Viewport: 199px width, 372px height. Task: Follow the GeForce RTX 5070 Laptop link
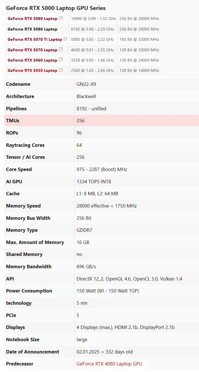[32, 50]
